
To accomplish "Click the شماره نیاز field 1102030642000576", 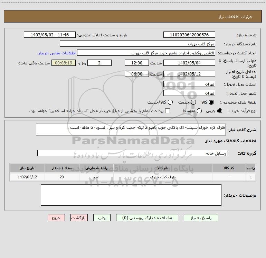I will 189,35.
